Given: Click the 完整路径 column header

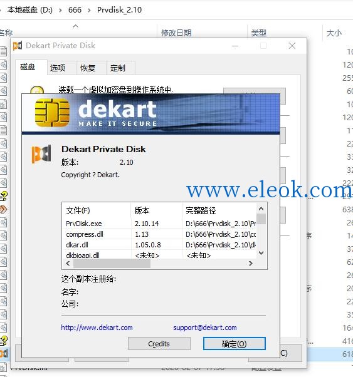Looking at the screenshot, I should (219, 210).
